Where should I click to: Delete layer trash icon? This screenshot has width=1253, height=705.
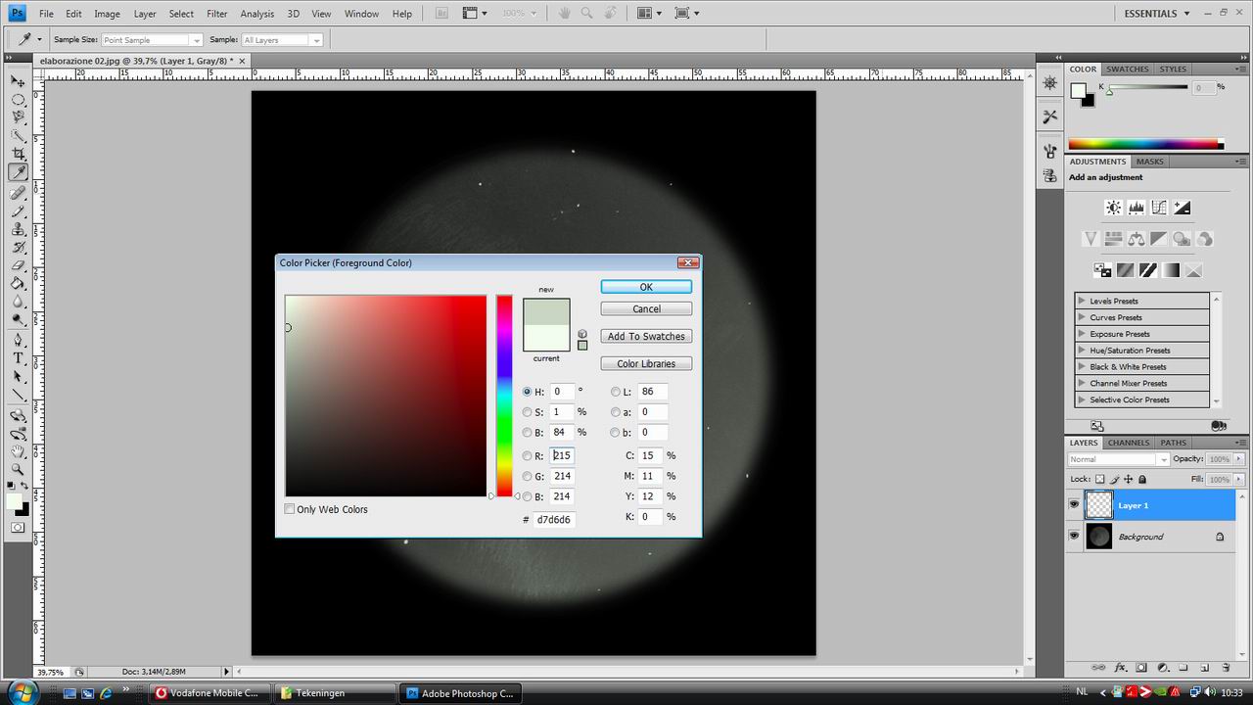[x=1226, y=668]
